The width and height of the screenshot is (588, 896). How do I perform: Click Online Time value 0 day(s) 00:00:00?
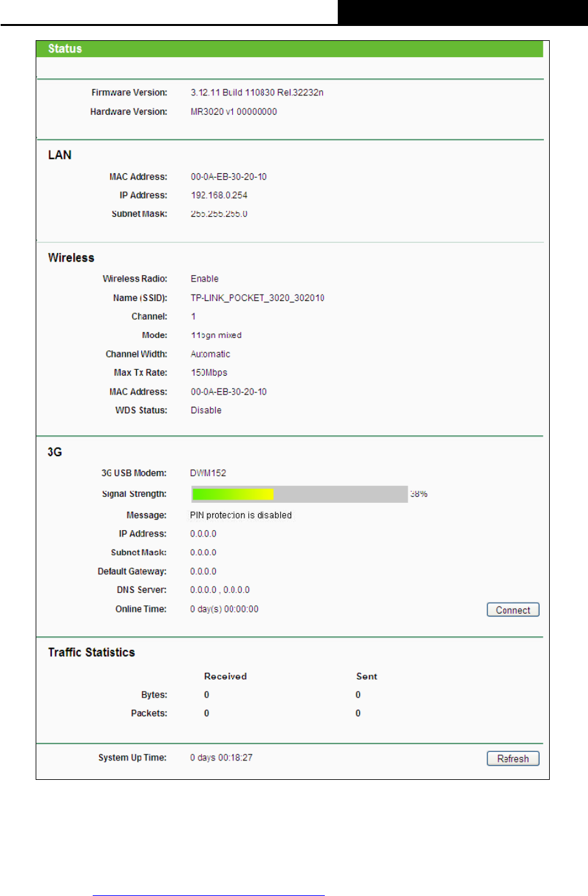click(x=224, y=609)
